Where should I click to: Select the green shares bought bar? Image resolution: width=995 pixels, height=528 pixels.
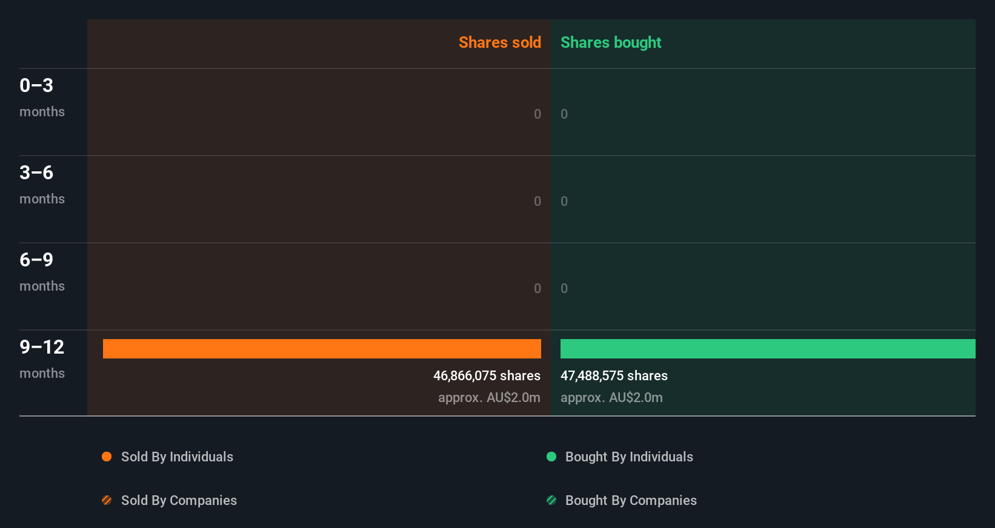tap(768, 349)
